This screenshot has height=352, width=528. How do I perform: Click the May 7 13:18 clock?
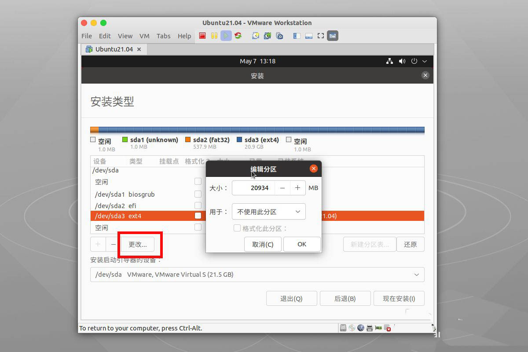click(x=257, y=61)
